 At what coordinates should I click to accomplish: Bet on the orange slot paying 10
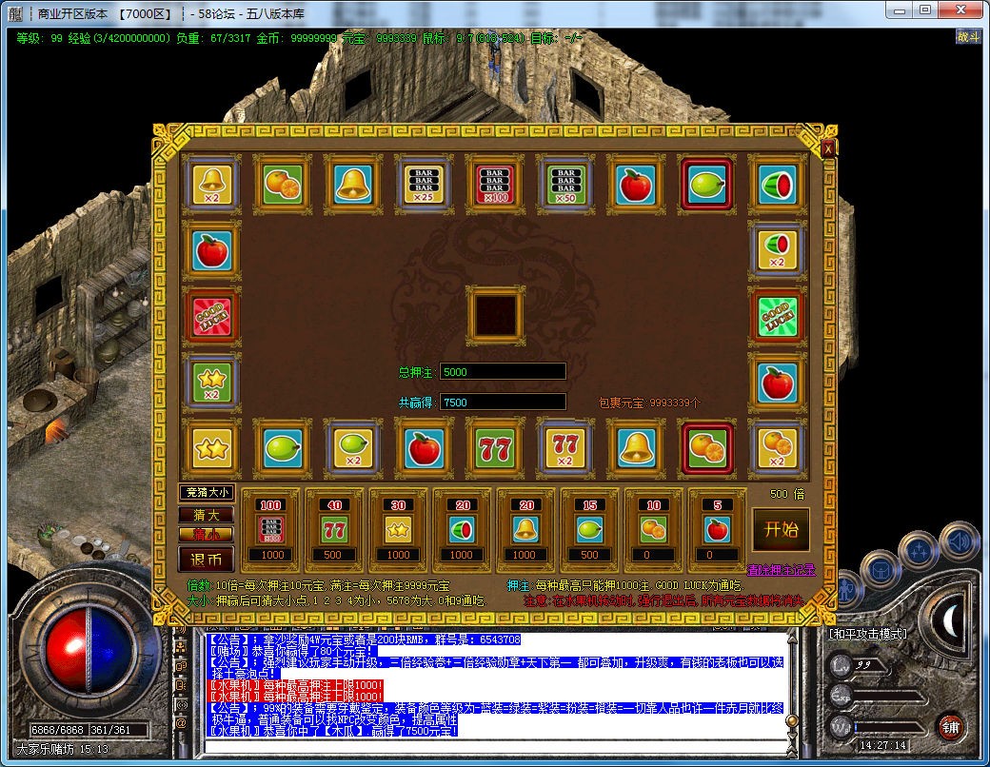[x=653, y=530]
